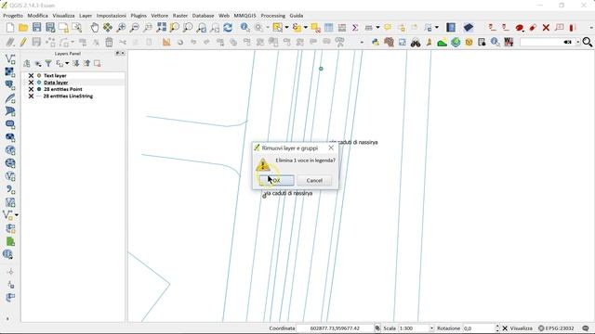Click the binoculars search icon
This screenshot has width=595, height=334.
(416, 42)
